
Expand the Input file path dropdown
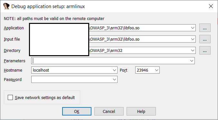pyautogui.click(x=193, y=39)
